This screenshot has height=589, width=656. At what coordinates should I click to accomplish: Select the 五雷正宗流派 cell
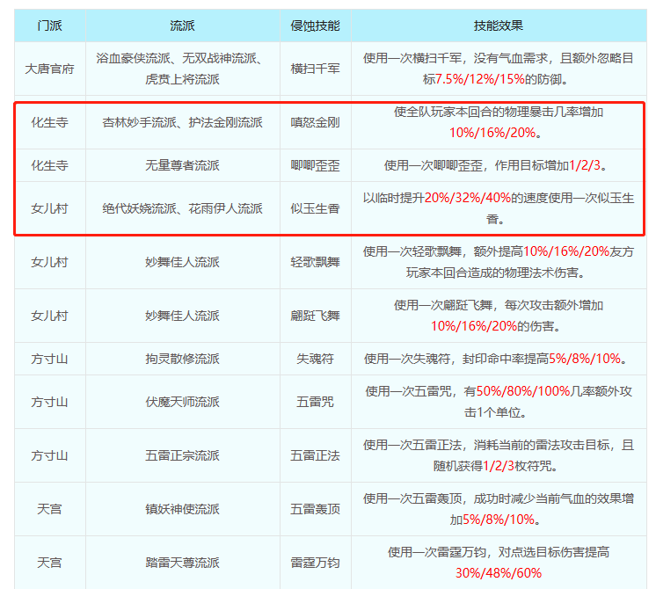pyautogui.click(x=182, y=455)
